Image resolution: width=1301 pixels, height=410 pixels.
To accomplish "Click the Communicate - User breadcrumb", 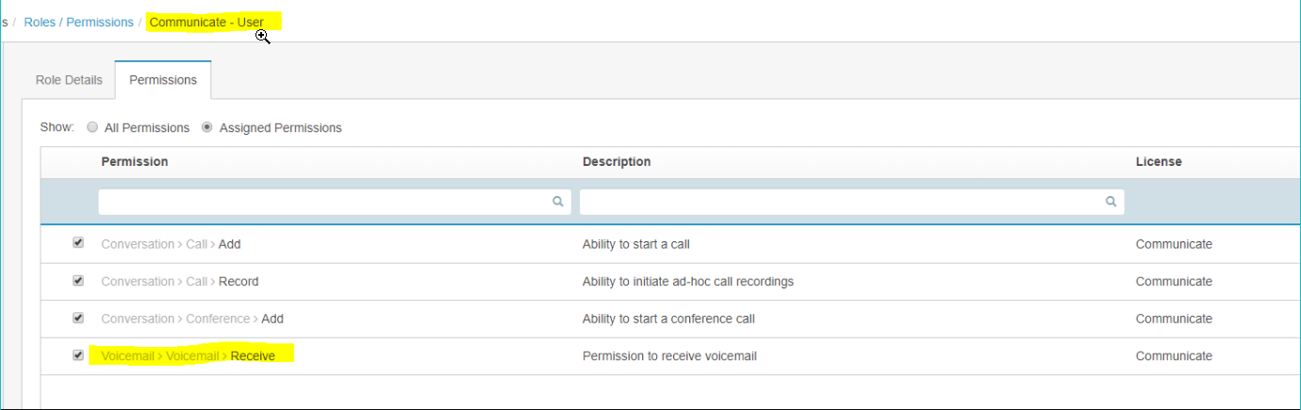I will pos(206,22).
